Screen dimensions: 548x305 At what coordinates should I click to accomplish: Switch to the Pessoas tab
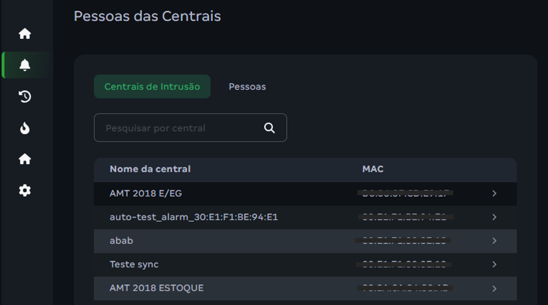tap(247, 87)
